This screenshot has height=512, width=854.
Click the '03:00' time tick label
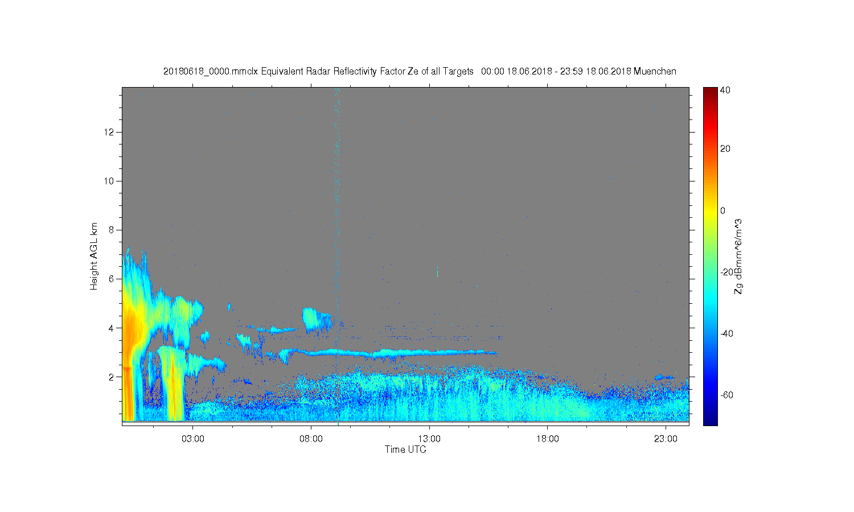[x=193, y=439]
